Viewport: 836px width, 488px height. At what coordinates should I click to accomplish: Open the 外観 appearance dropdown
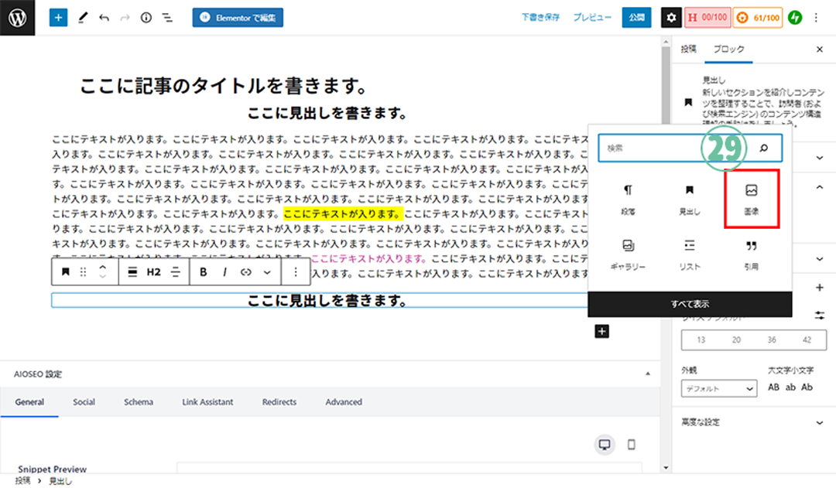click(x=718, y=388)
